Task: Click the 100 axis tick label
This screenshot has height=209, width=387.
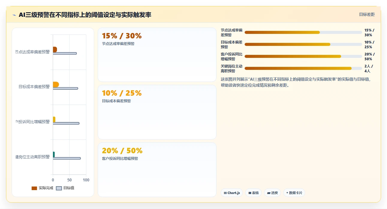Action: 86,180
